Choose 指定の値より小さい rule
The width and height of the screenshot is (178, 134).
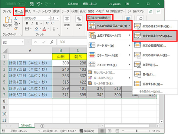click(155, 36)
